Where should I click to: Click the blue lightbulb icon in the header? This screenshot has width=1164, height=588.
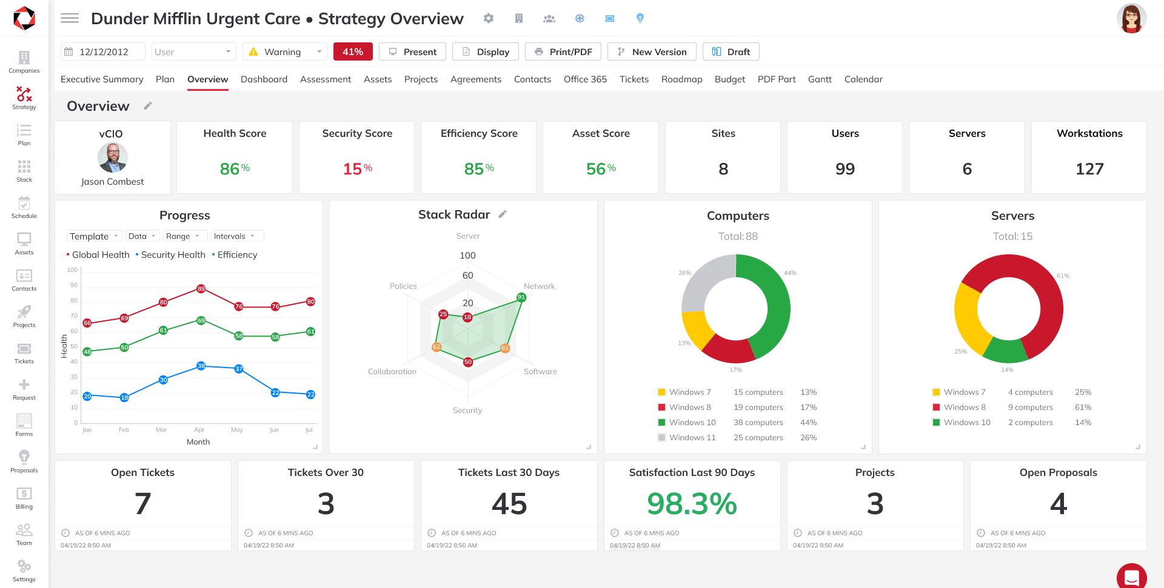(640, 18)
